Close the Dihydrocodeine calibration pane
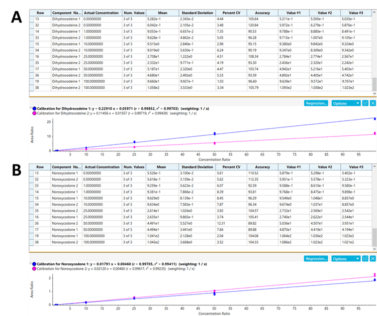 click(x=372, y=103)
